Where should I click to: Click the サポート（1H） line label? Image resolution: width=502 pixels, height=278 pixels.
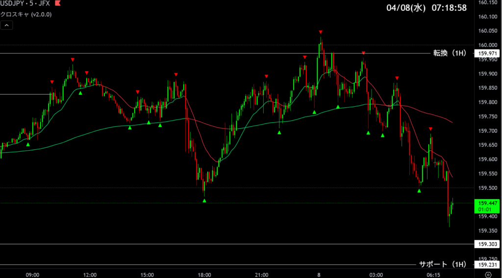(x=442, y=264)
